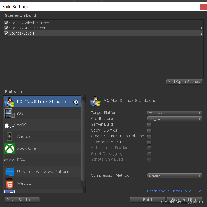This screenshot has height=207, width=207.
Task: Select the Android platform row
Action: click(42, 137)
